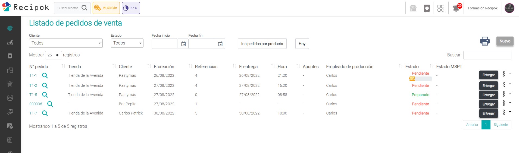Open the sidebar calculator-style icon
Viewport: 519px width, 153px height.
point(10,140)
